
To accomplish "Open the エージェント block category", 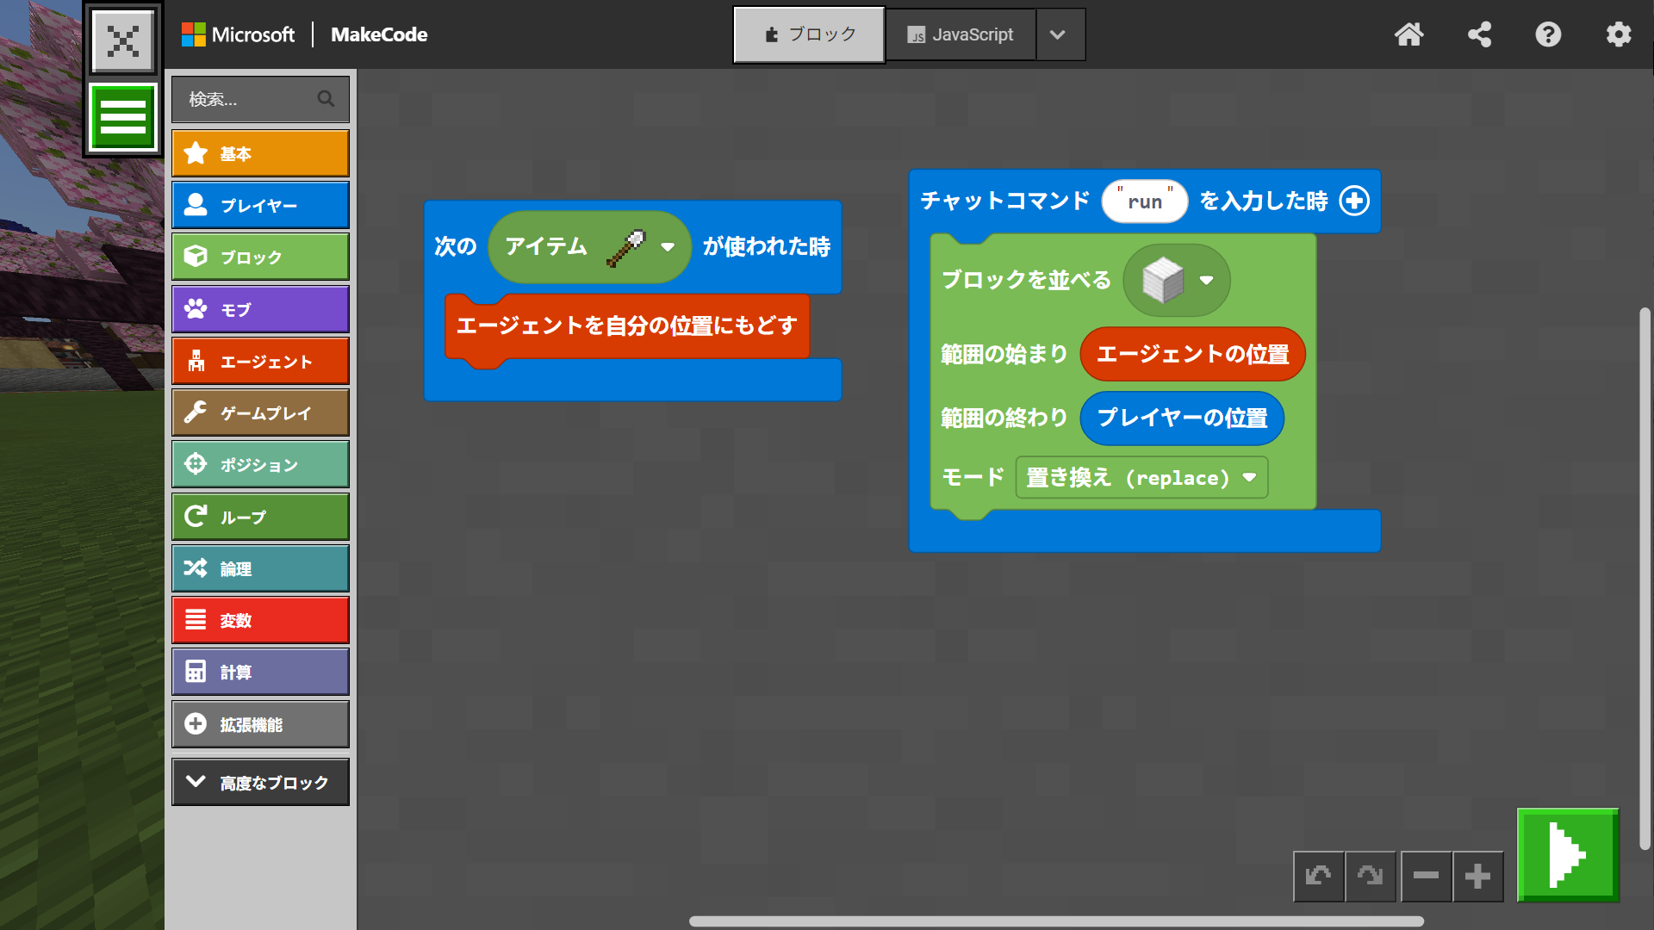I will (260, 362).
